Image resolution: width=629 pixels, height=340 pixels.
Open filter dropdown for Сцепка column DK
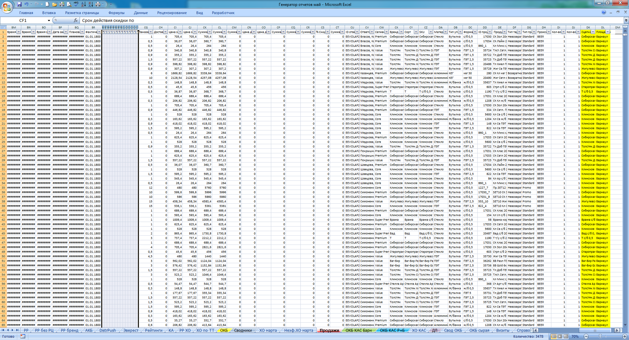click(x=593, y=32)
